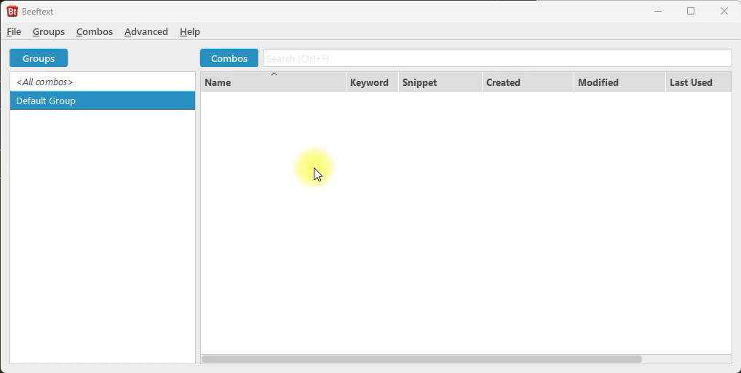Select the <All combos> entry
The height and width of the screenshot is (373, 741).
[103, 82]
